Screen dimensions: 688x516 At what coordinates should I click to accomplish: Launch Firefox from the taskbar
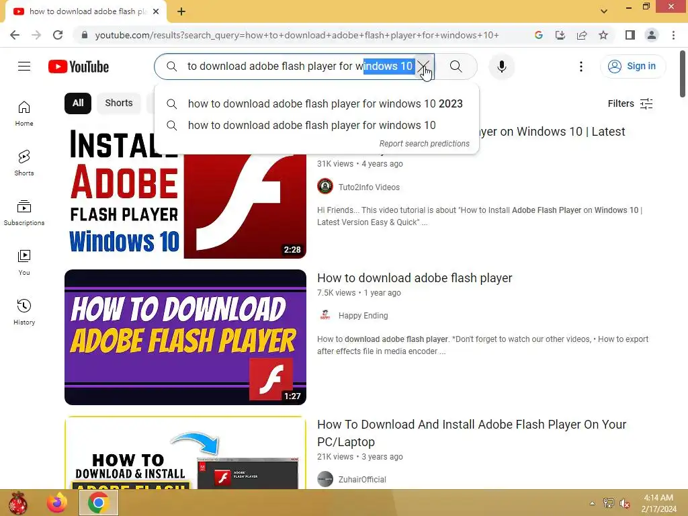tap(58, 503)
